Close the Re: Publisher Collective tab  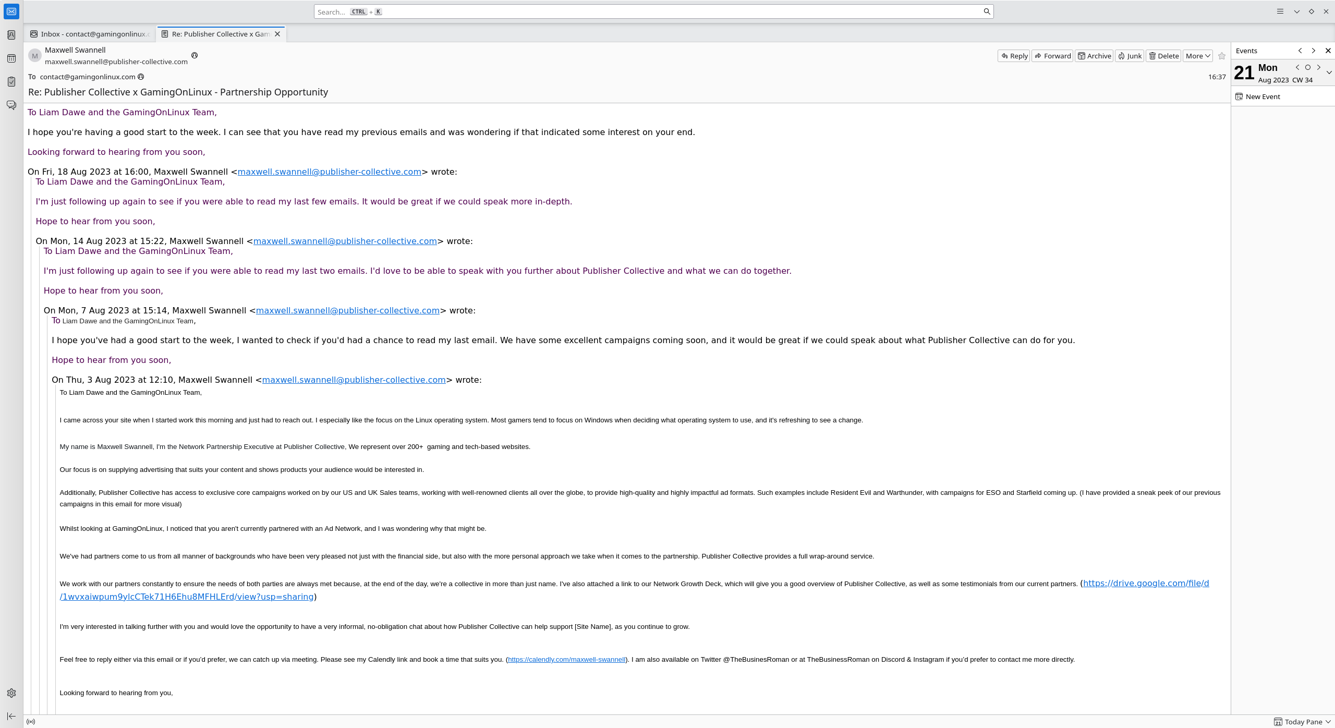pos(277,34)
